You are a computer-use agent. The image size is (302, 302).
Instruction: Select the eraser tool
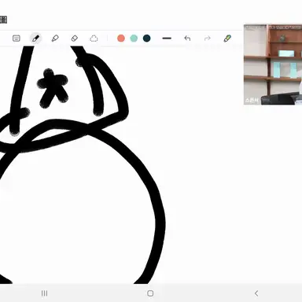click(75, 39)
